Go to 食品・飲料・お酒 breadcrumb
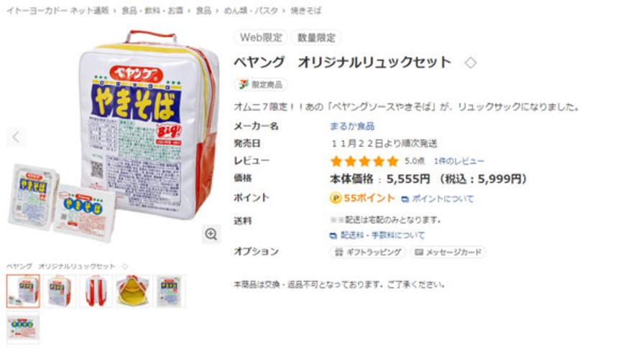This screenshot has height=350, width=618. pyautogui.click(x=152, y=11)
